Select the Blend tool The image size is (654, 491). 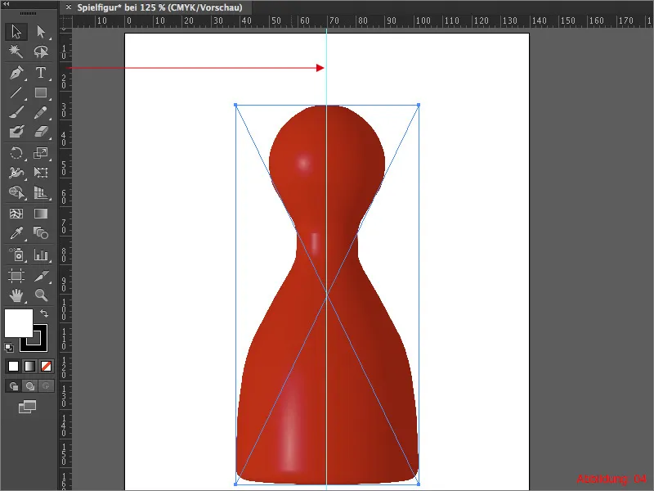pos(41,233)
